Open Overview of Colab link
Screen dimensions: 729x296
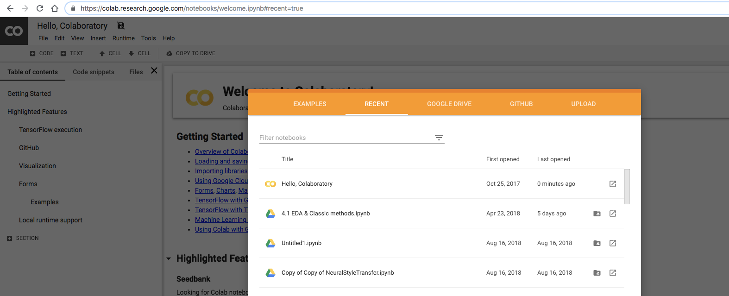pyautogui.click(x=221, y=151)
